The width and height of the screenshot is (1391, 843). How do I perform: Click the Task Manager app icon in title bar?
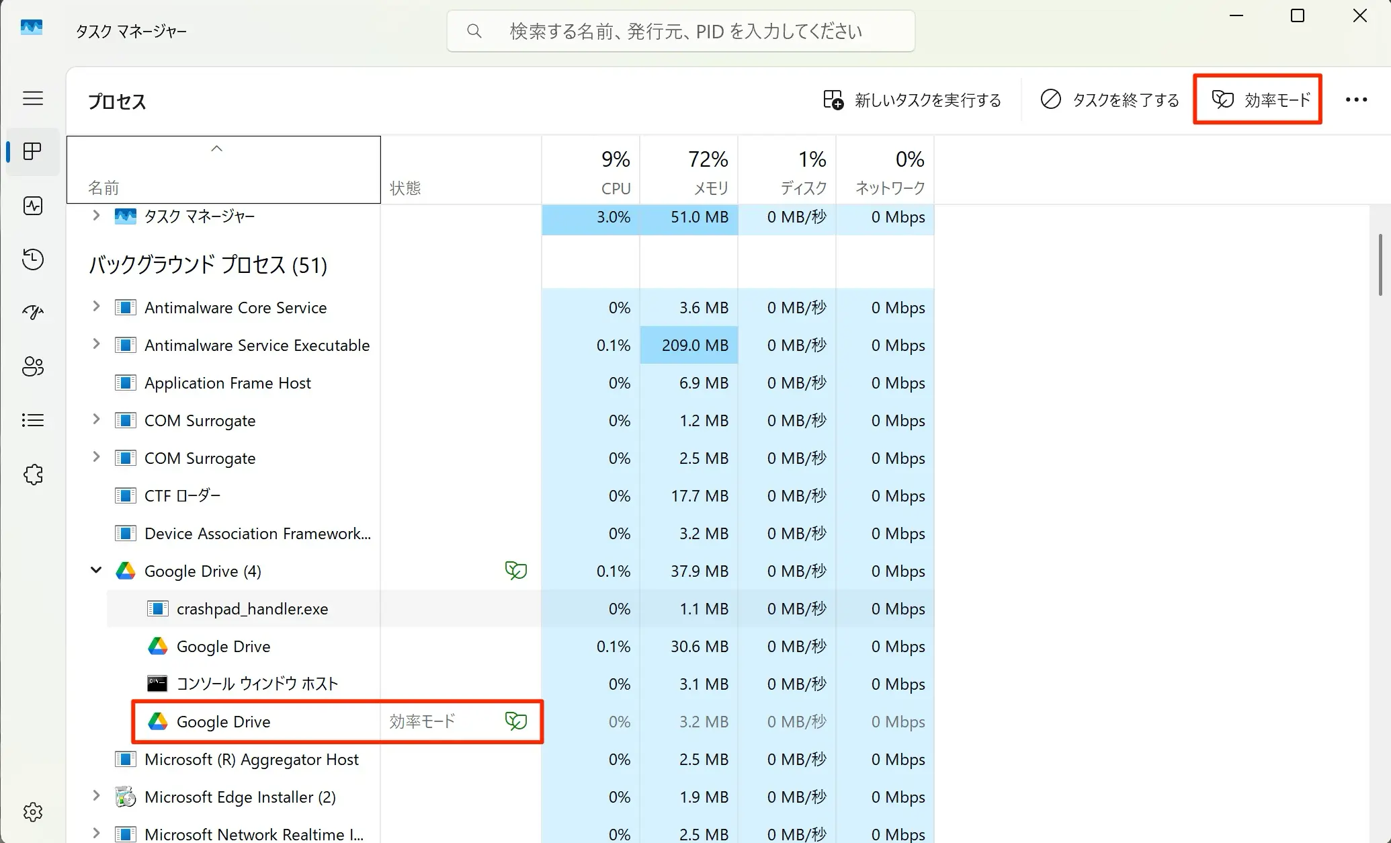32,27
